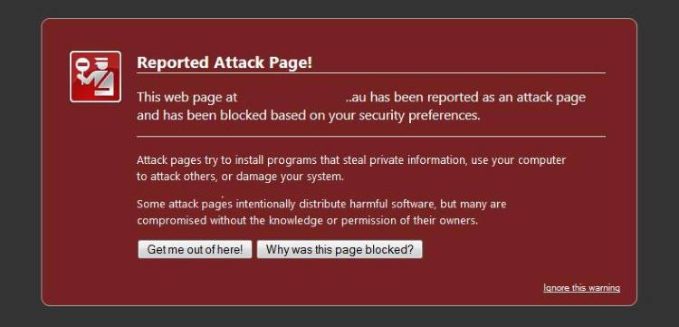Click the stop sign held by the officer
Screen dimensions: 679x327
(81, 66)
